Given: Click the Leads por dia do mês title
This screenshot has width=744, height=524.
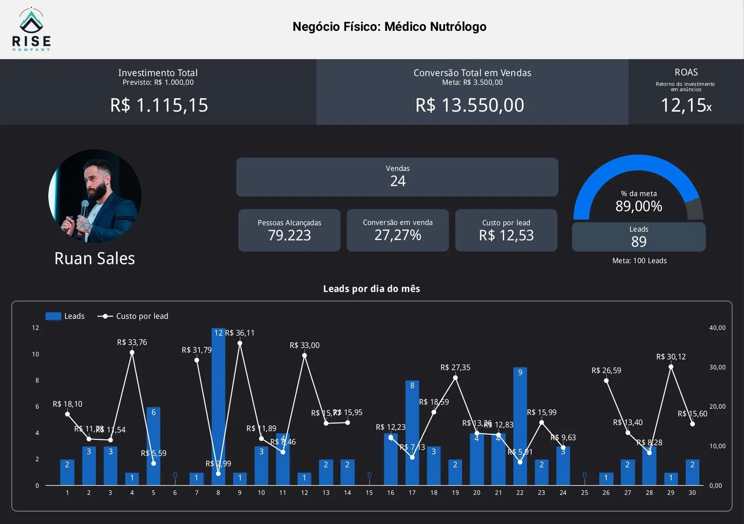Looking at the screenshot, I should pyautogui.click(x=371, y=289).
